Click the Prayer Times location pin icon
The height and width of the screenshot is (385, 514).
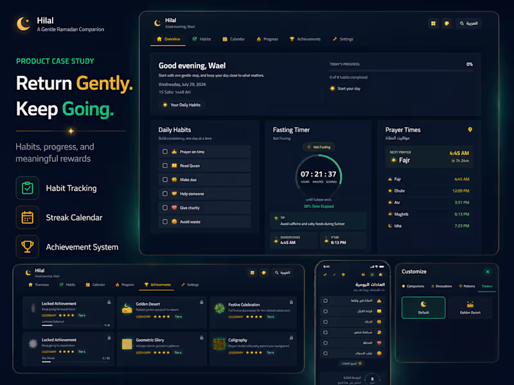[x=470, y=130]
